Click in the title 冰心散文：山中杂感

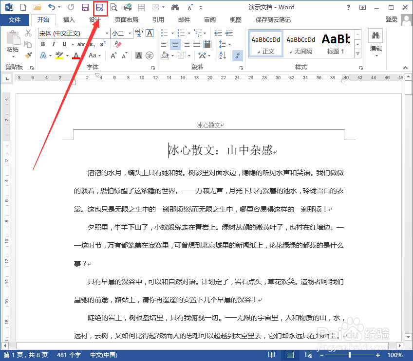click(x=220, y=150)
